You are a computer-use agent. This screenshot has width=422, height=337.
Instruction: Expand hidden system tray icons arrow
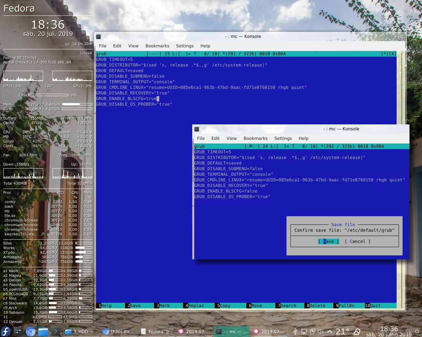point(330,331)
